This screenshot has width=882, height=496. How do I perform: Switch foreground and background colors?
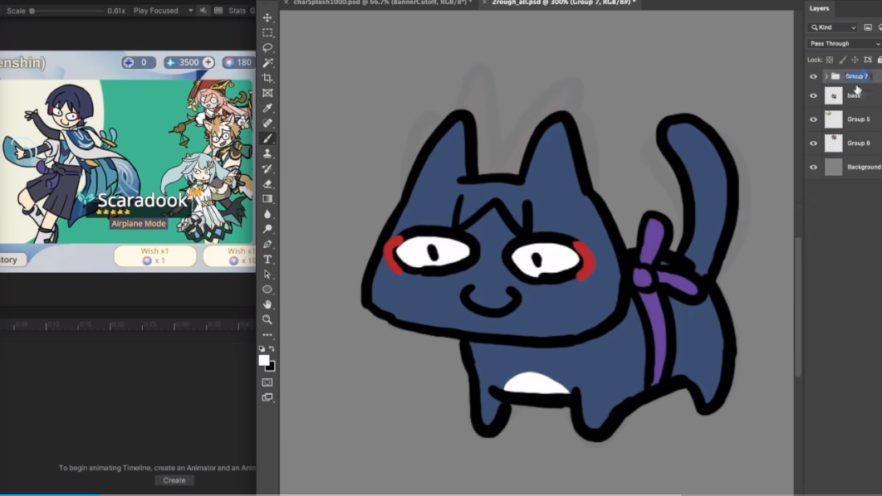(272, 349)
